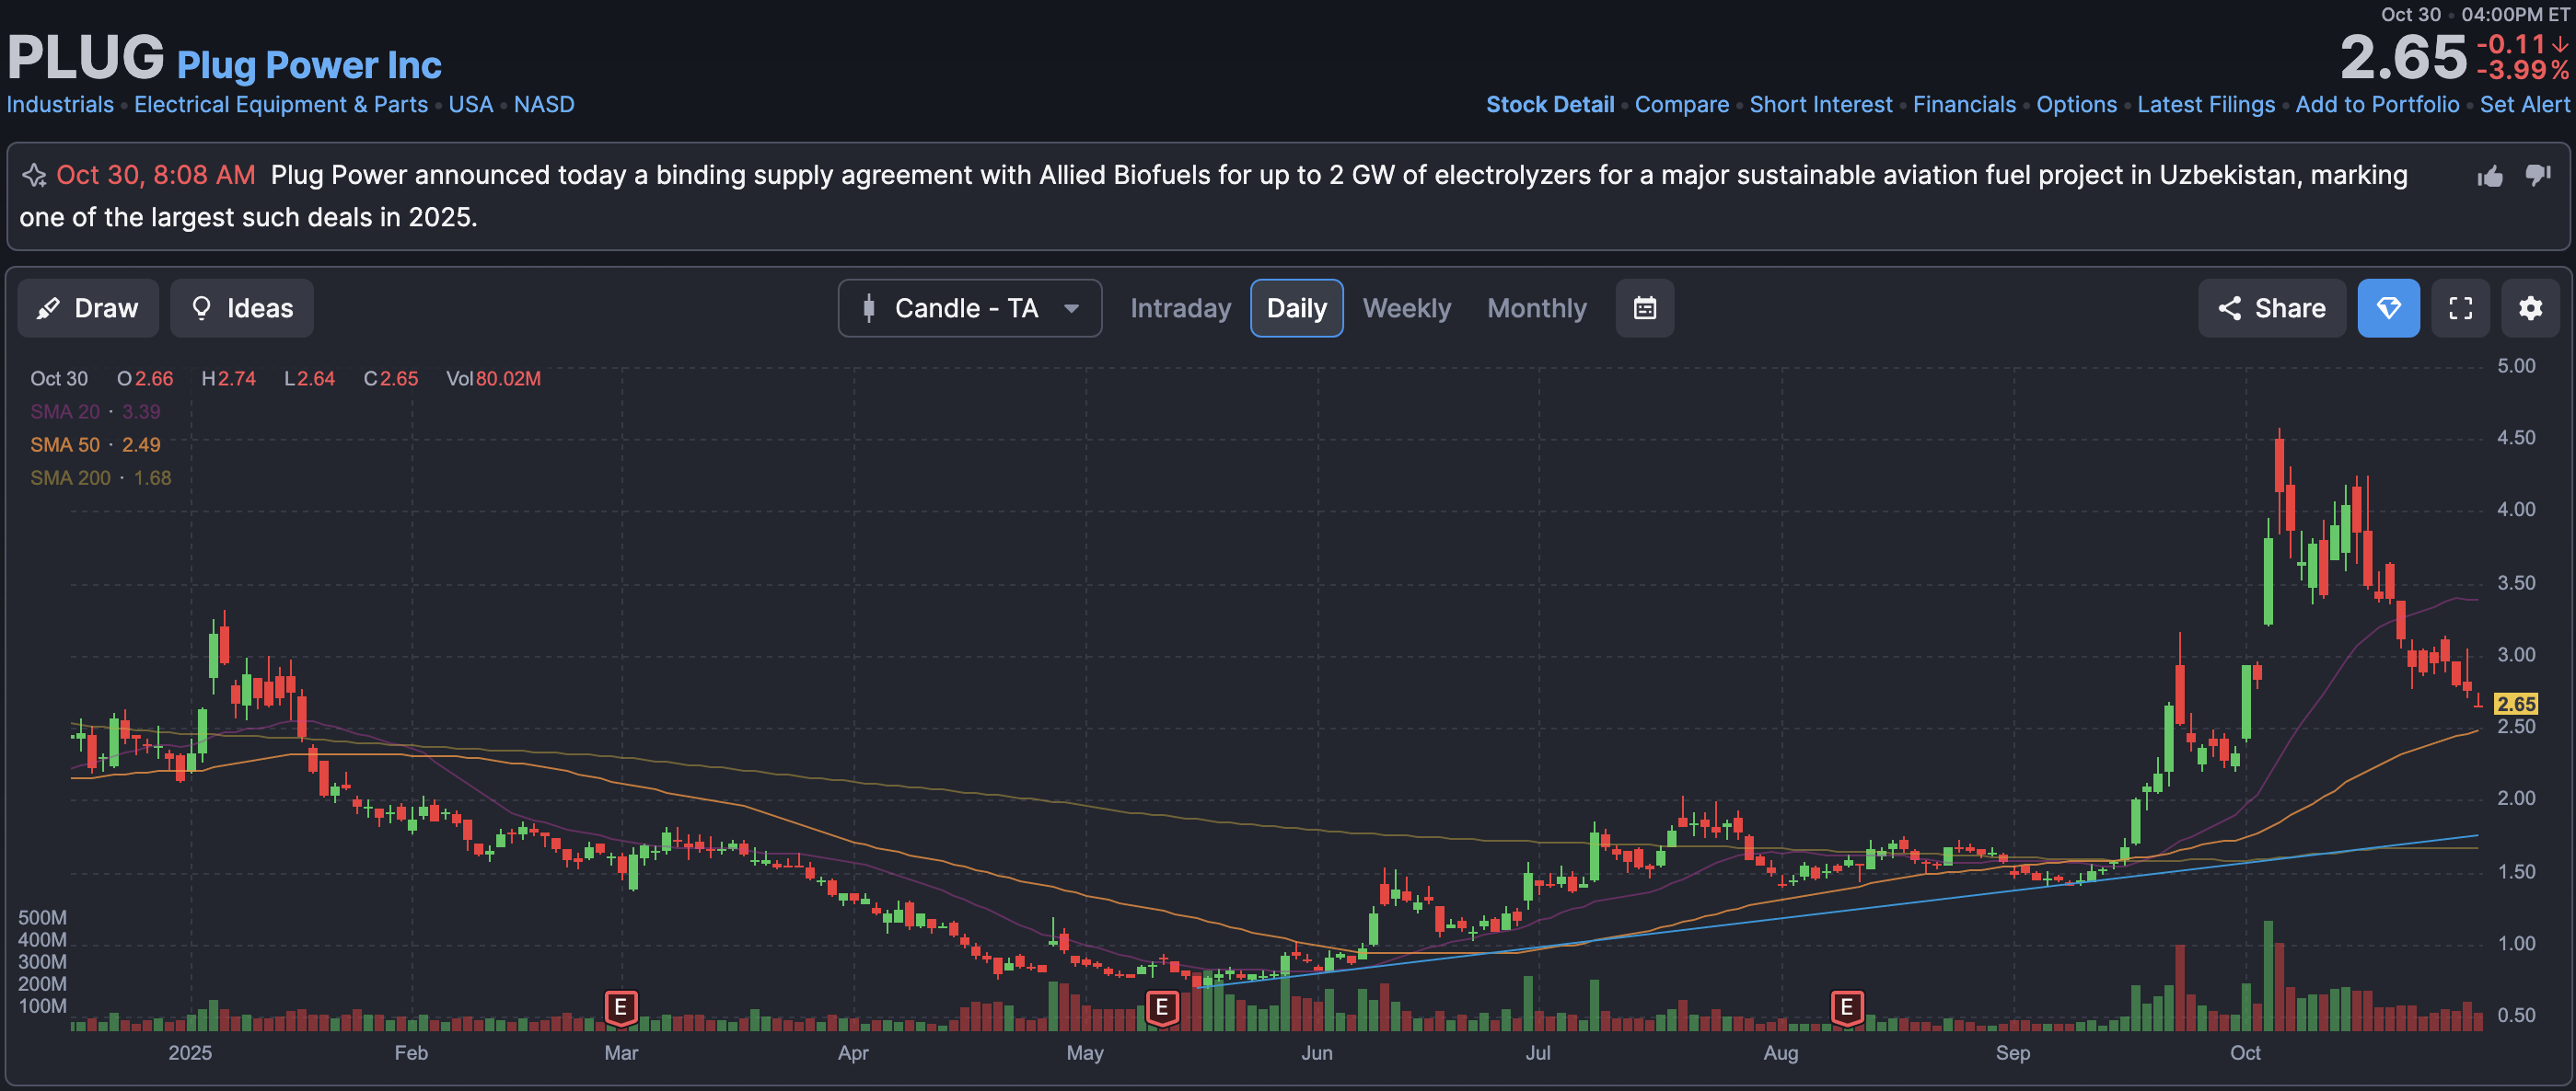The image size is (2576, 1091).
Task: Click the March earnings E marker
Action: coord(621,1007)
